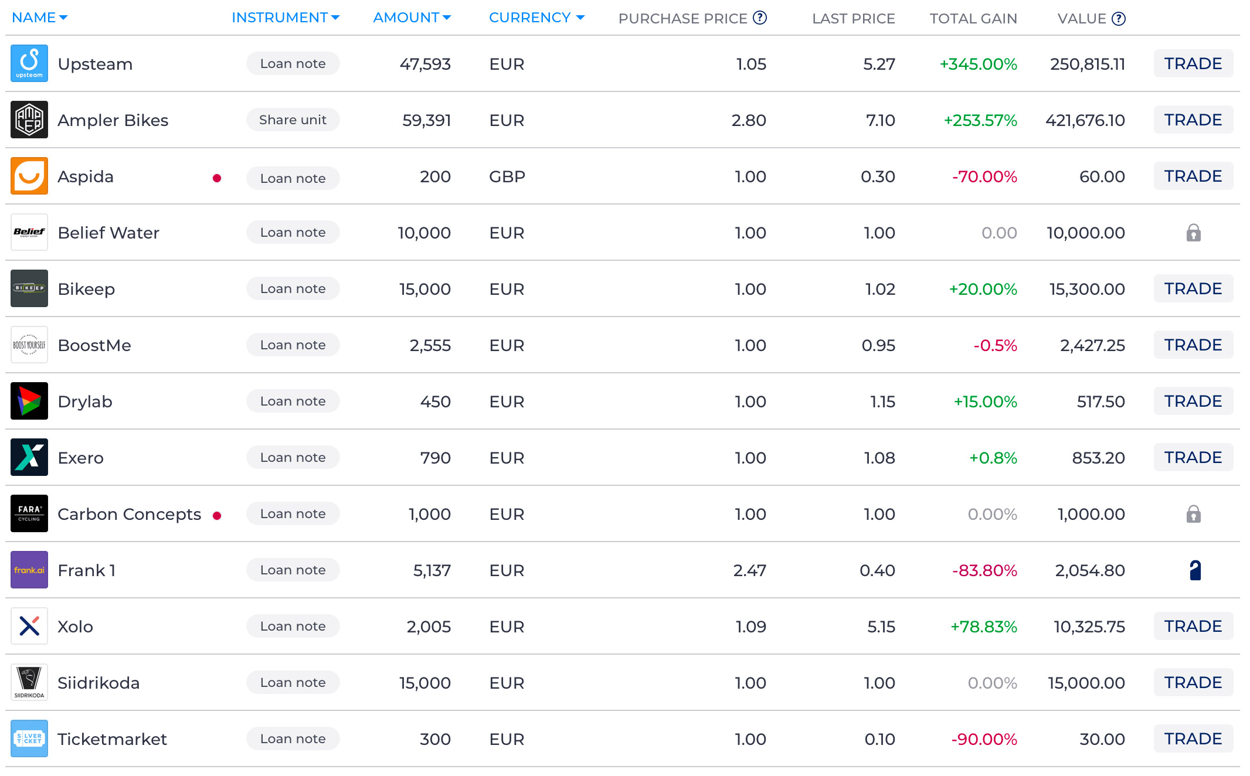Click TRADE for Exero
This screenshot has height=776, width=1250.
1193,457
